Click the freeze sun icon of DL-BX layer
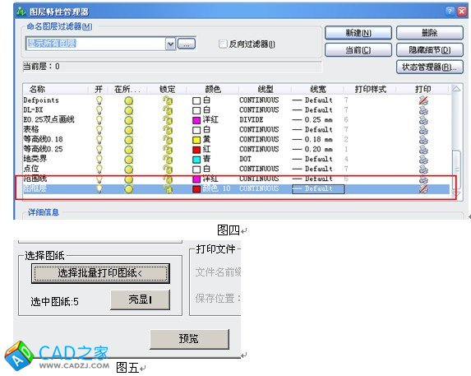The height and width of the screenshot is (376, 471). (x=128, y=110)
